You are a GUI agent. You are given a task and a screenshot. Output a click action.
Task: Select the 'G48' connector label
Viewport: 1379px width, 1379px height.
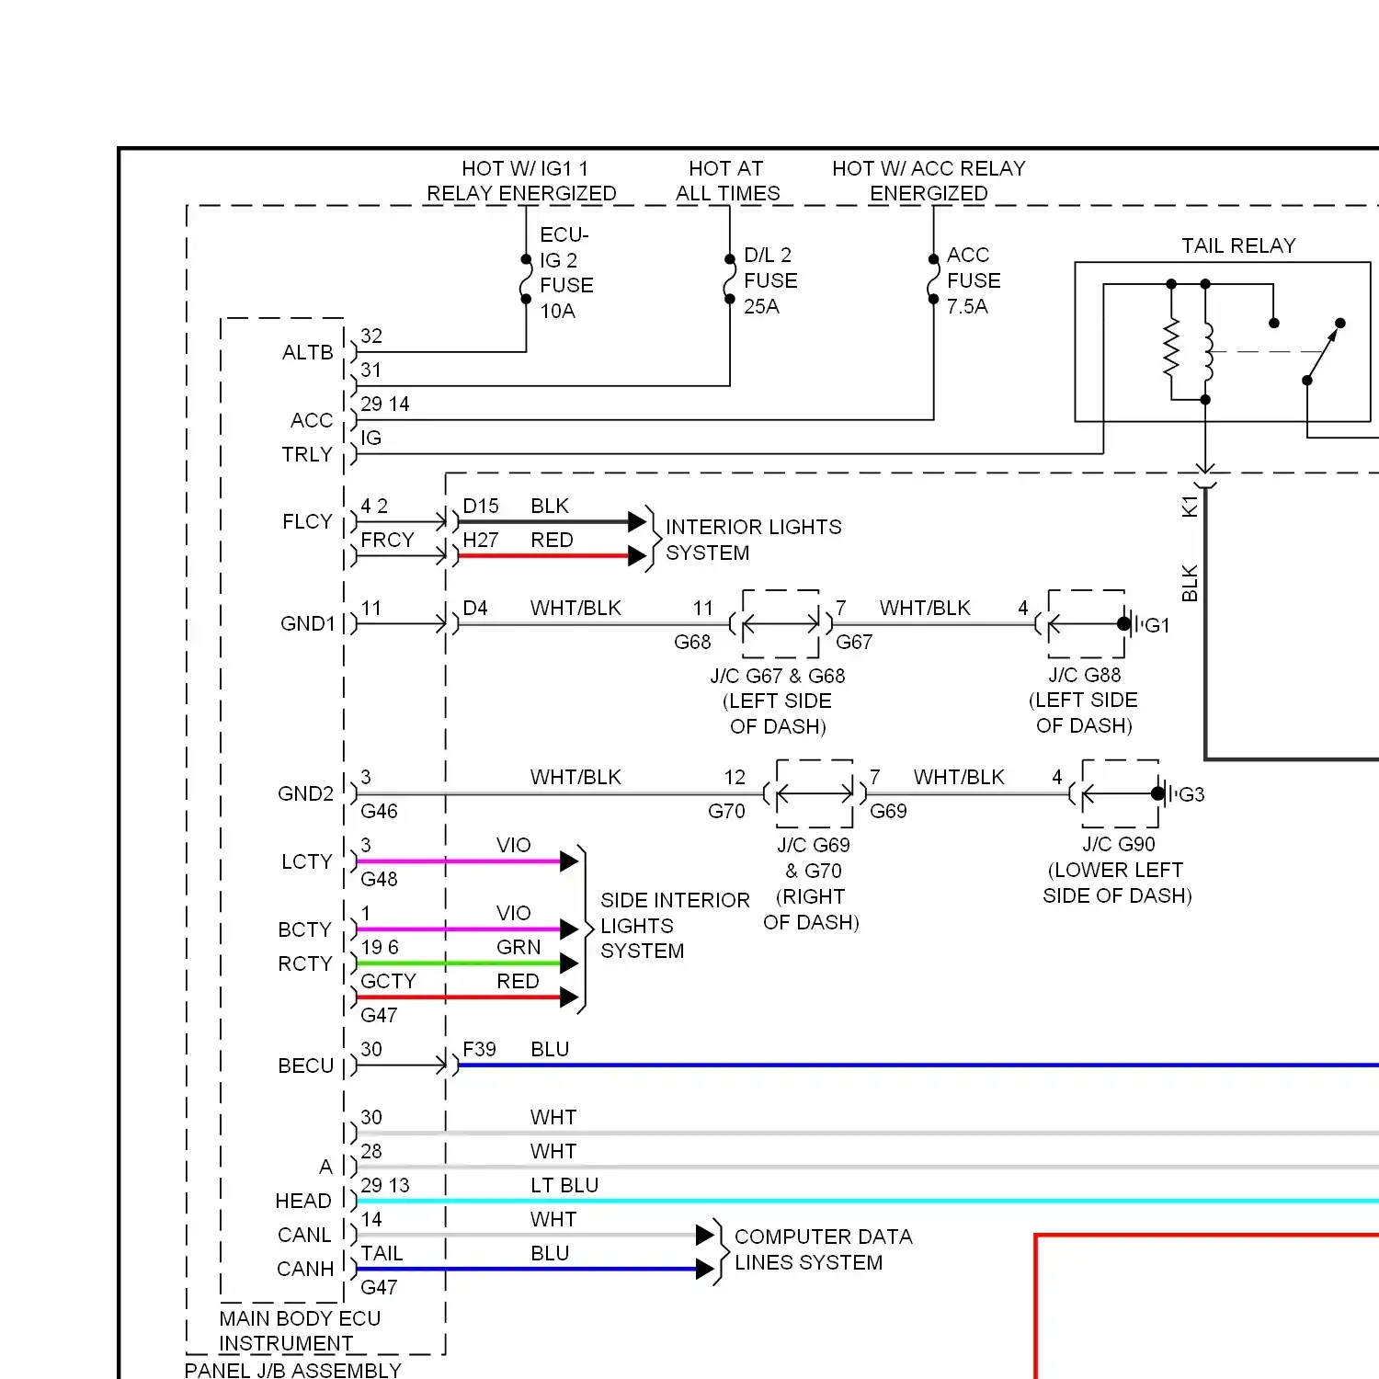click(x=379, y=880)
